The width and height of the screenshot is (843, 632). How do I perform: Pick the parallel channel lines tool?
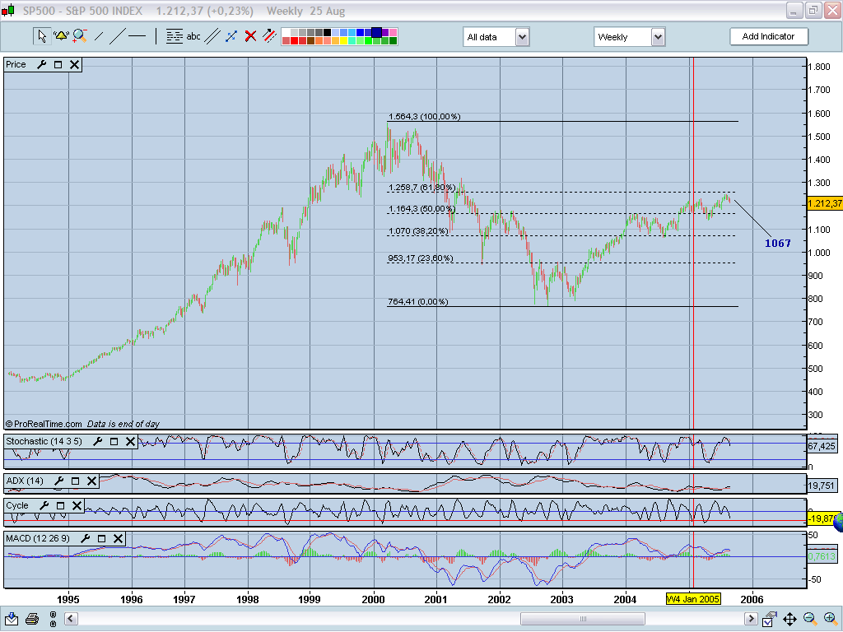[x=212, y=36]
